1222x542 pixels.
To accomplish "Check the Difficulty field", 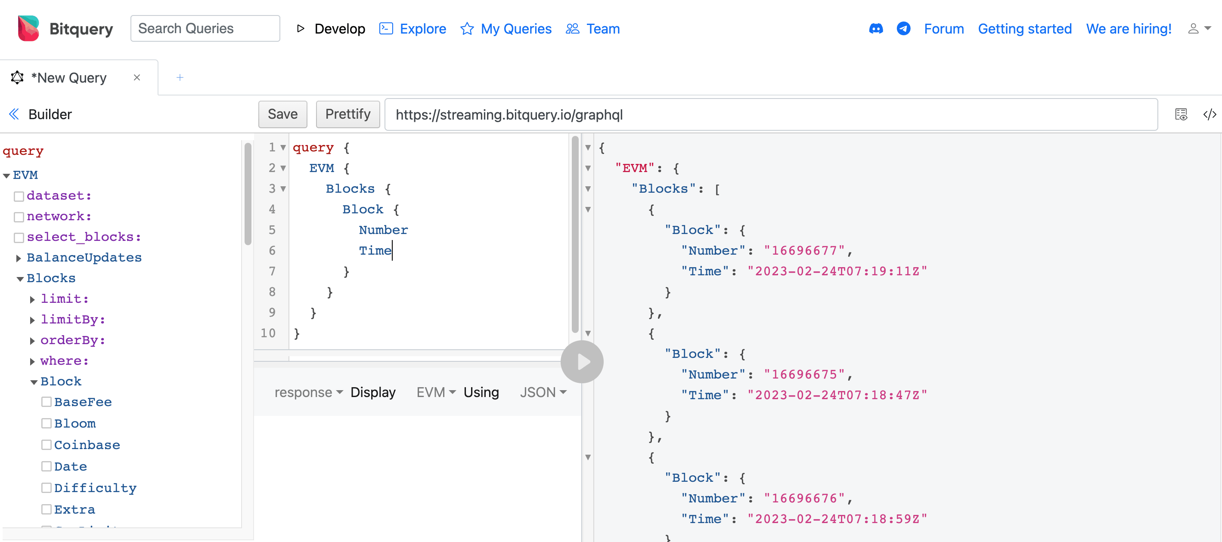I will (x=46, y=487).
